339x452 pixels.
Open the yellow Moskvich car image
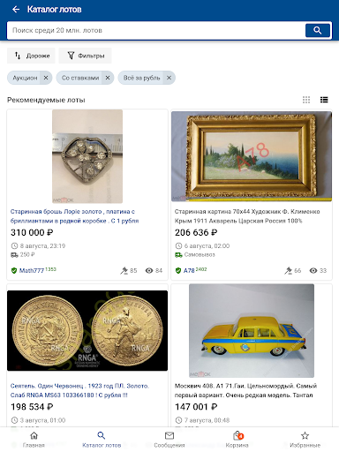tap(252, 331)
